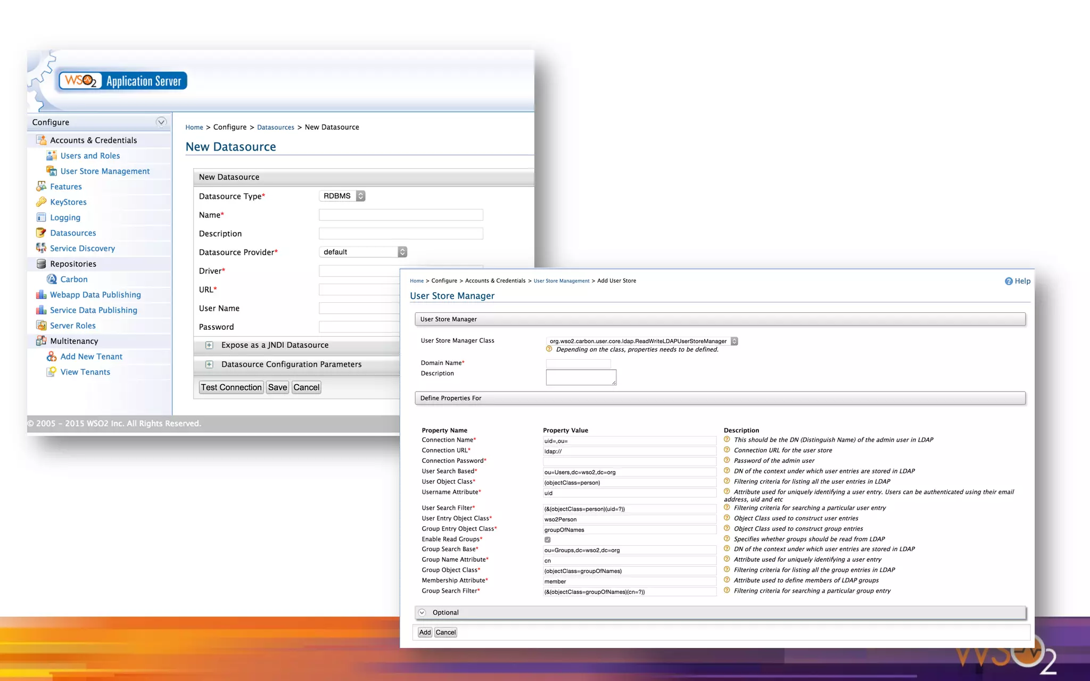This screenshot has width=1090, height=681.
Task: Click the Add New Tenant icon
Action: pyautogui.click(x=52, y=356)
